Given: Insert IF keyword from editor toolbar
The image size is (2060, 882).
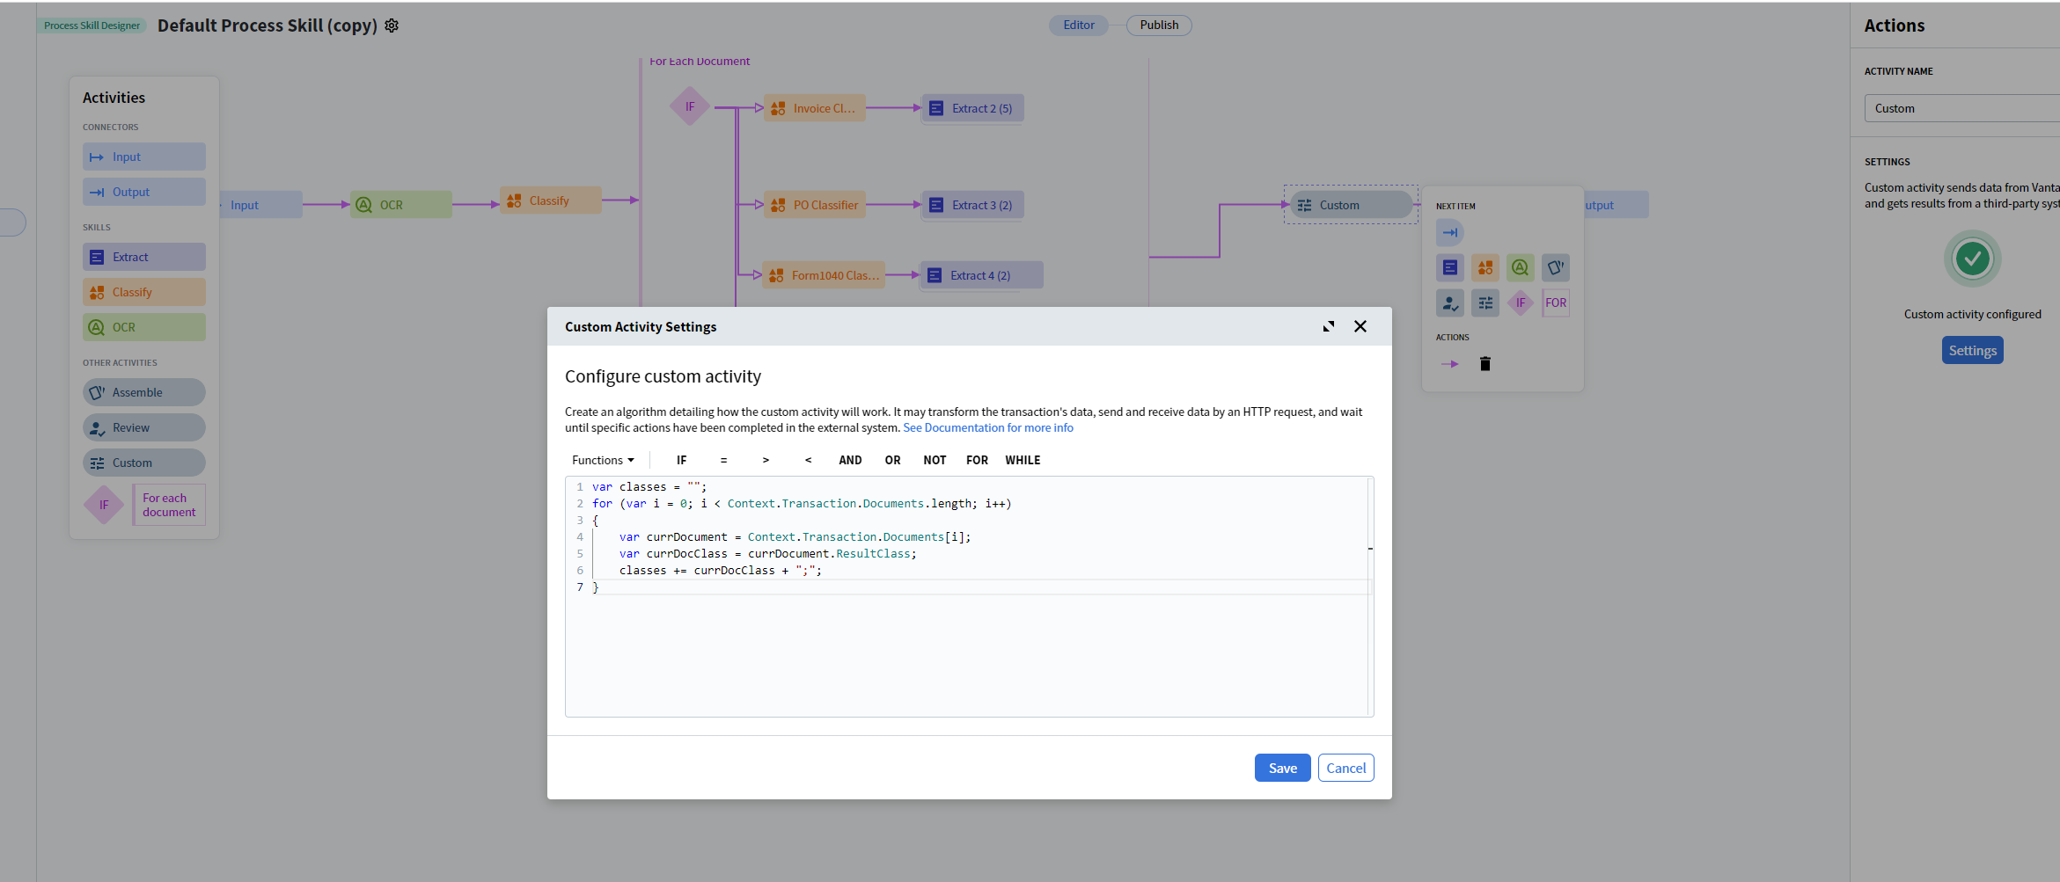Looking at the screenshot, I should (681, 460).
